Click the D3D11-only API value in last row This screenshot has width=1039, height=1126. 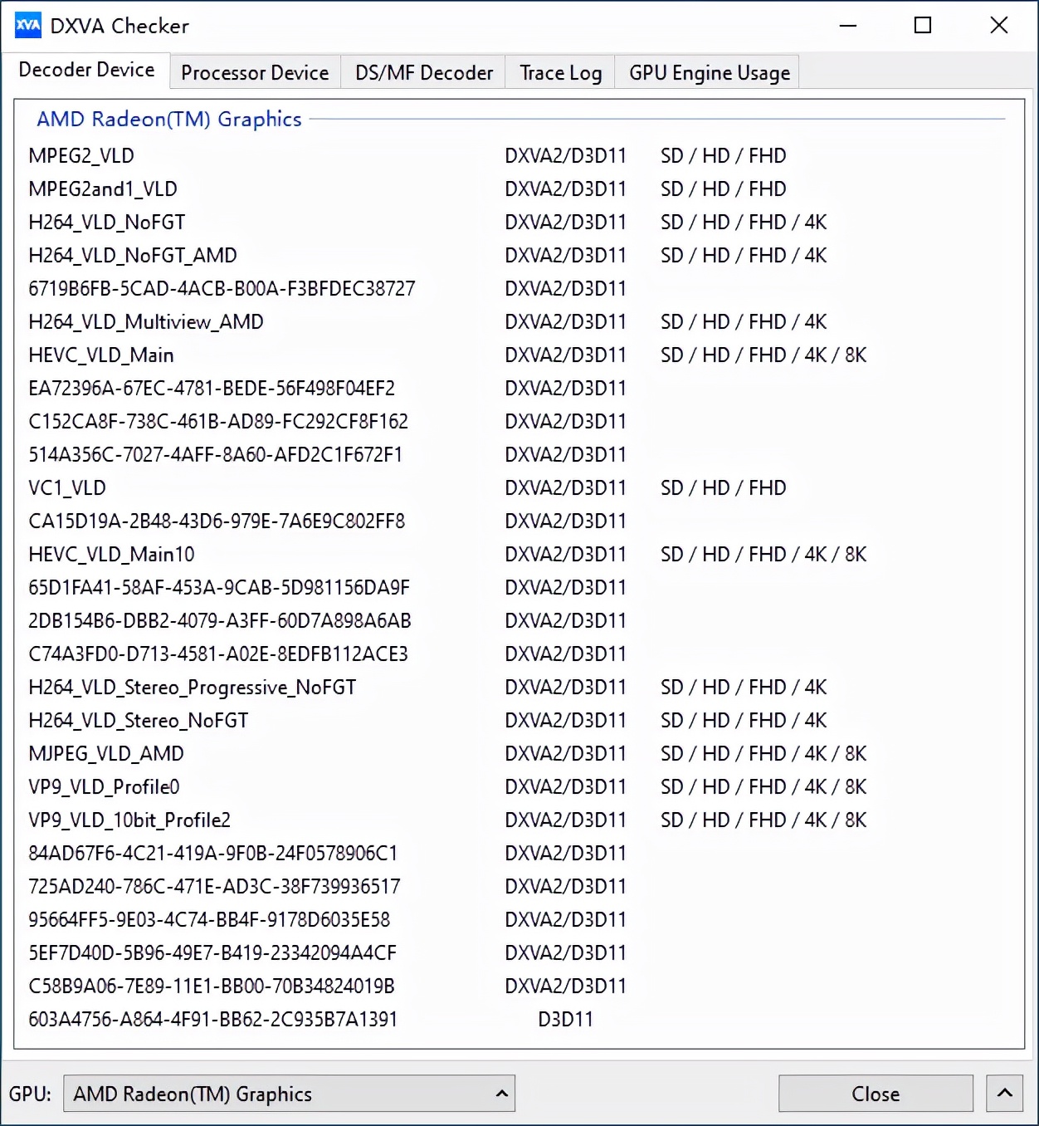pos(566,1019)
